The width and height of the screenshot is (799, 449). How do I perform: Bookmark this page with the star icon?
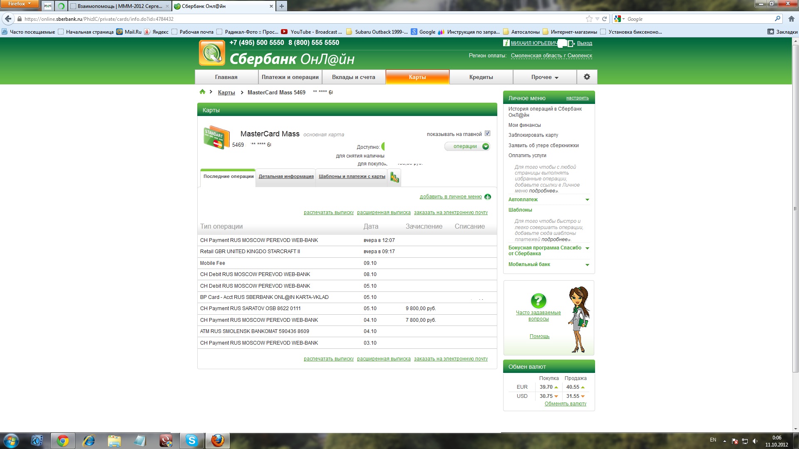[x=589, y=19]
